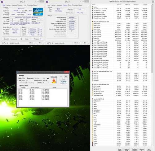Open the Selection processor dropdown in CPU-Z
The width and height of the screenshot is (155, 151).
(16, 39)
